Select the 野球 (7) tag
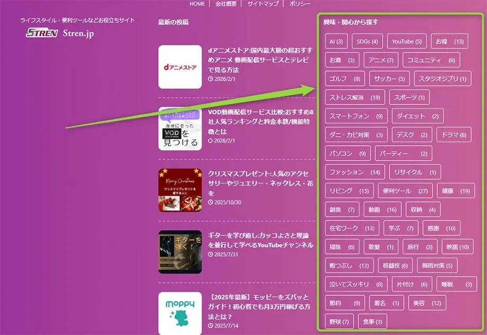The height and width of the screenshot is (335, 487). [x=339, y=321]
